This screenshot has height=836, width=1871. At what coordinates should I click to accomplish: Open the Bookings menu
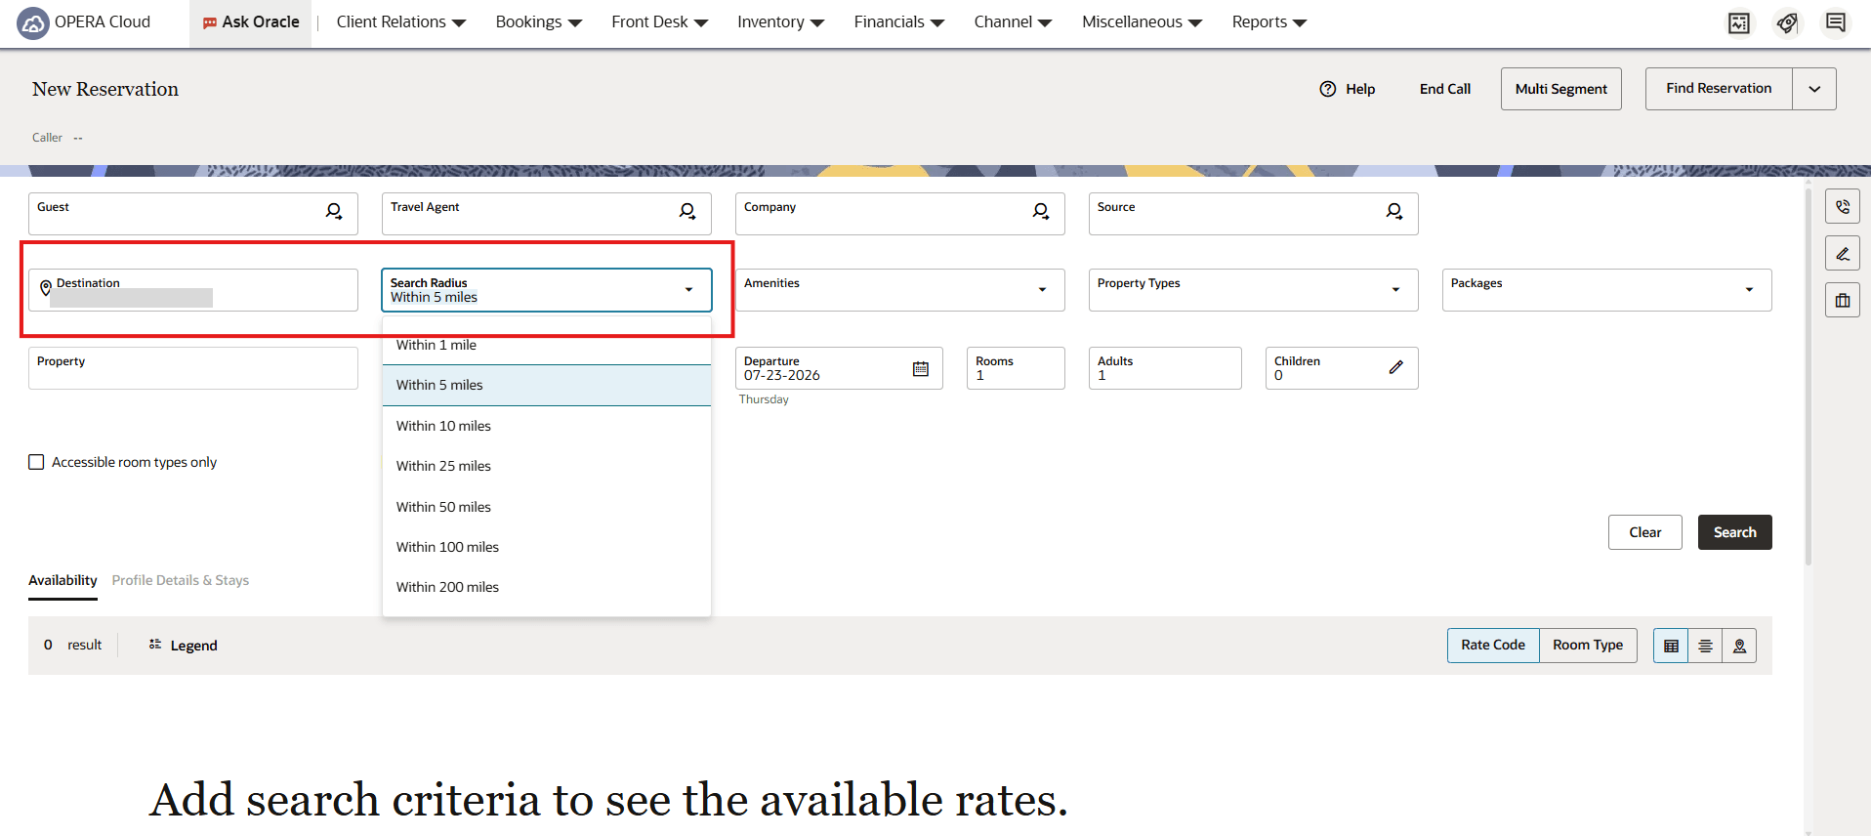(538, 22)
